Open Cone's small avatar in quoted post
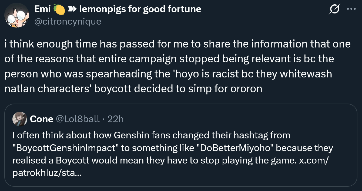 (x=20, y=119)
